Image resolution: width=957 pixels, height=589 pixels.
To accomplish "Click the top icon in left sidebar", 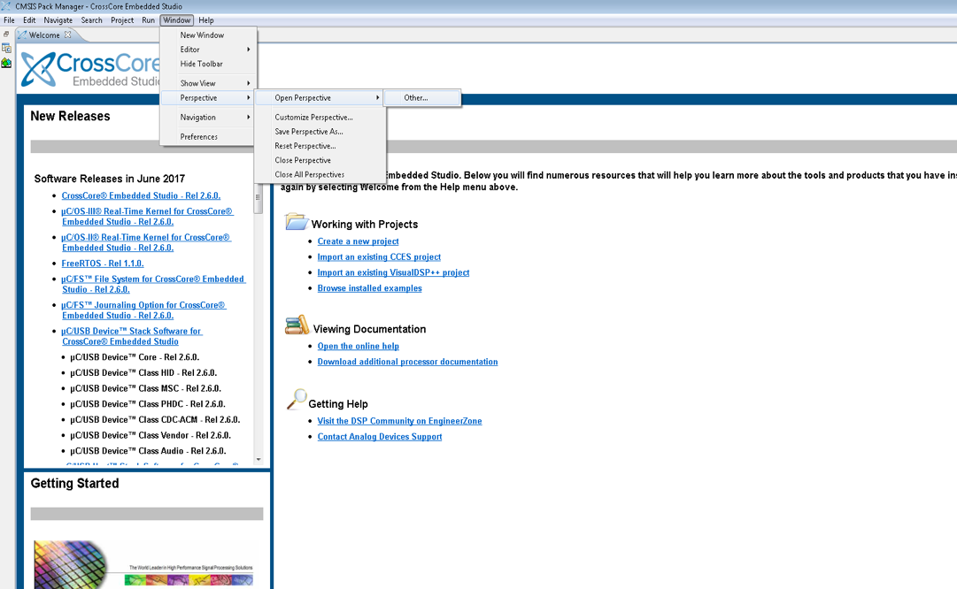I will [6, 48].
